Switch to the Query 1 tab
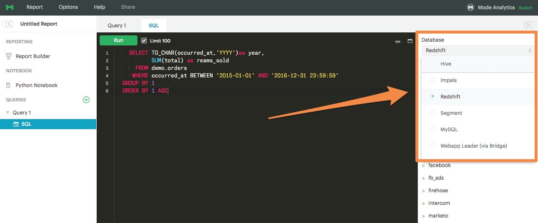The width and height of the screenshot is (538, 223). click(117, 25)
